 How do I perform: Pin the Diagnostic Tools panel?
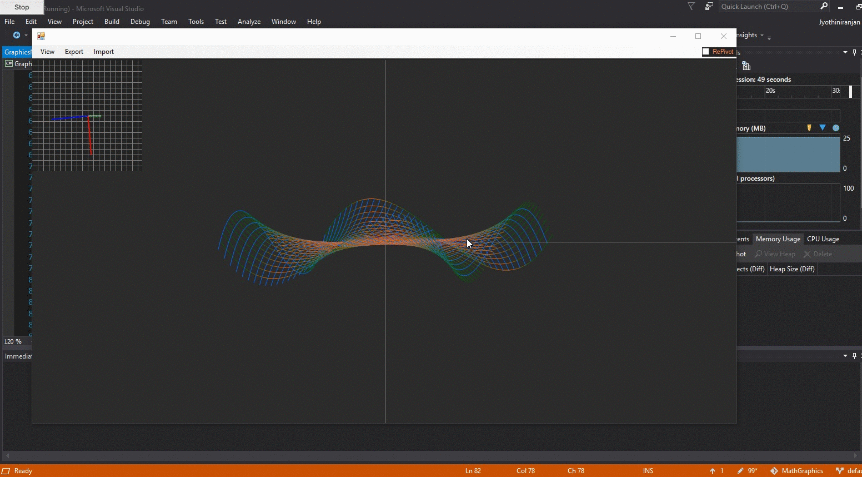click(854, 52)
